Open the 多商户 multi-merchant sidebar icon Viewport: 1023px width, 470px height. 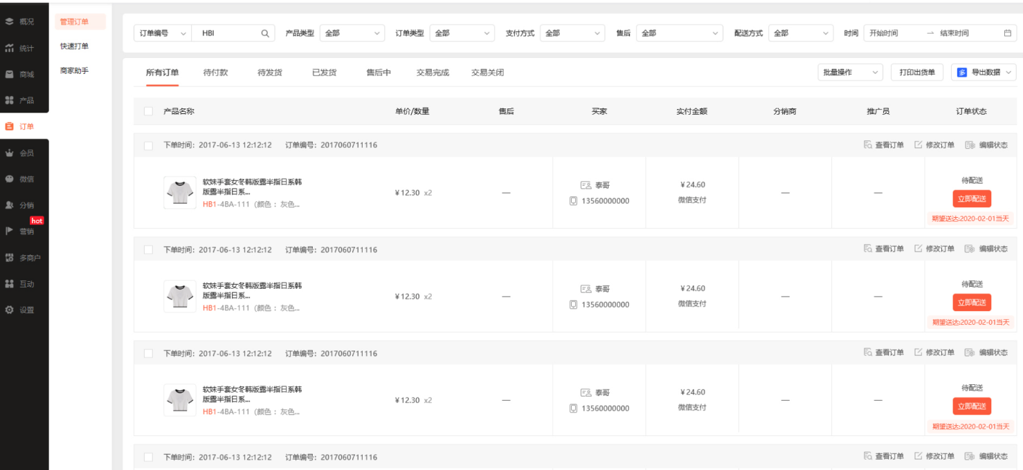9,258
